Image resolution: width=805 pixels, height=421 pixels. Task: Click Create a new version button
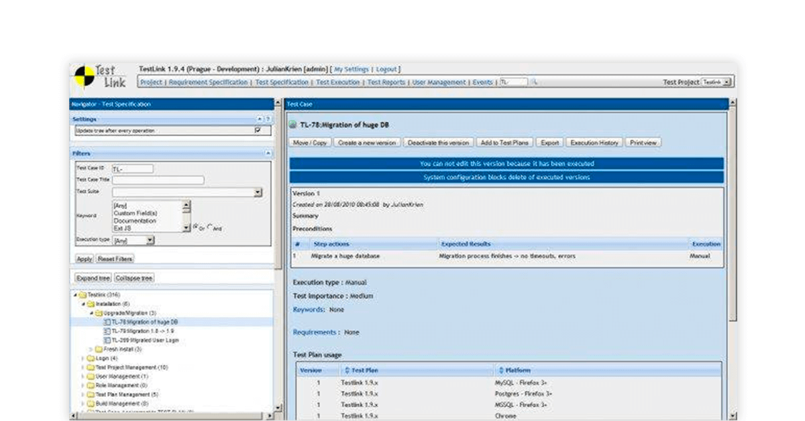[367, 143]
